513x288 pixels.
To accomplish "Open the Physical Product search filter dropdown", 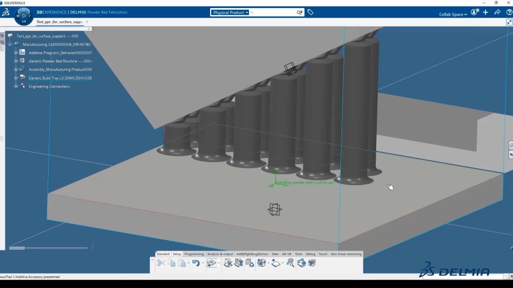I will tap(230, 12).
